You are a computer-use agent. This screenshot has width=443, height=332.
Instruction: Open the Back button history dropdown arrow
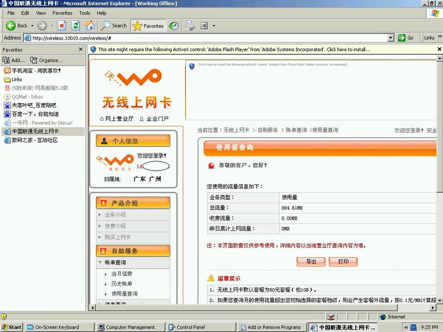pos(32,26)
